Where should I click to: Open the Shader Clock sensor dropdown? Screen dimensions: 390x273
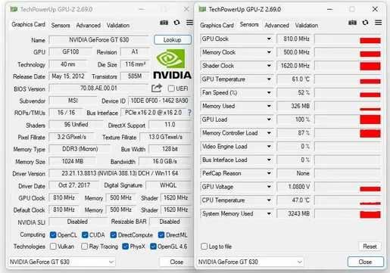[x=269, y=66]
